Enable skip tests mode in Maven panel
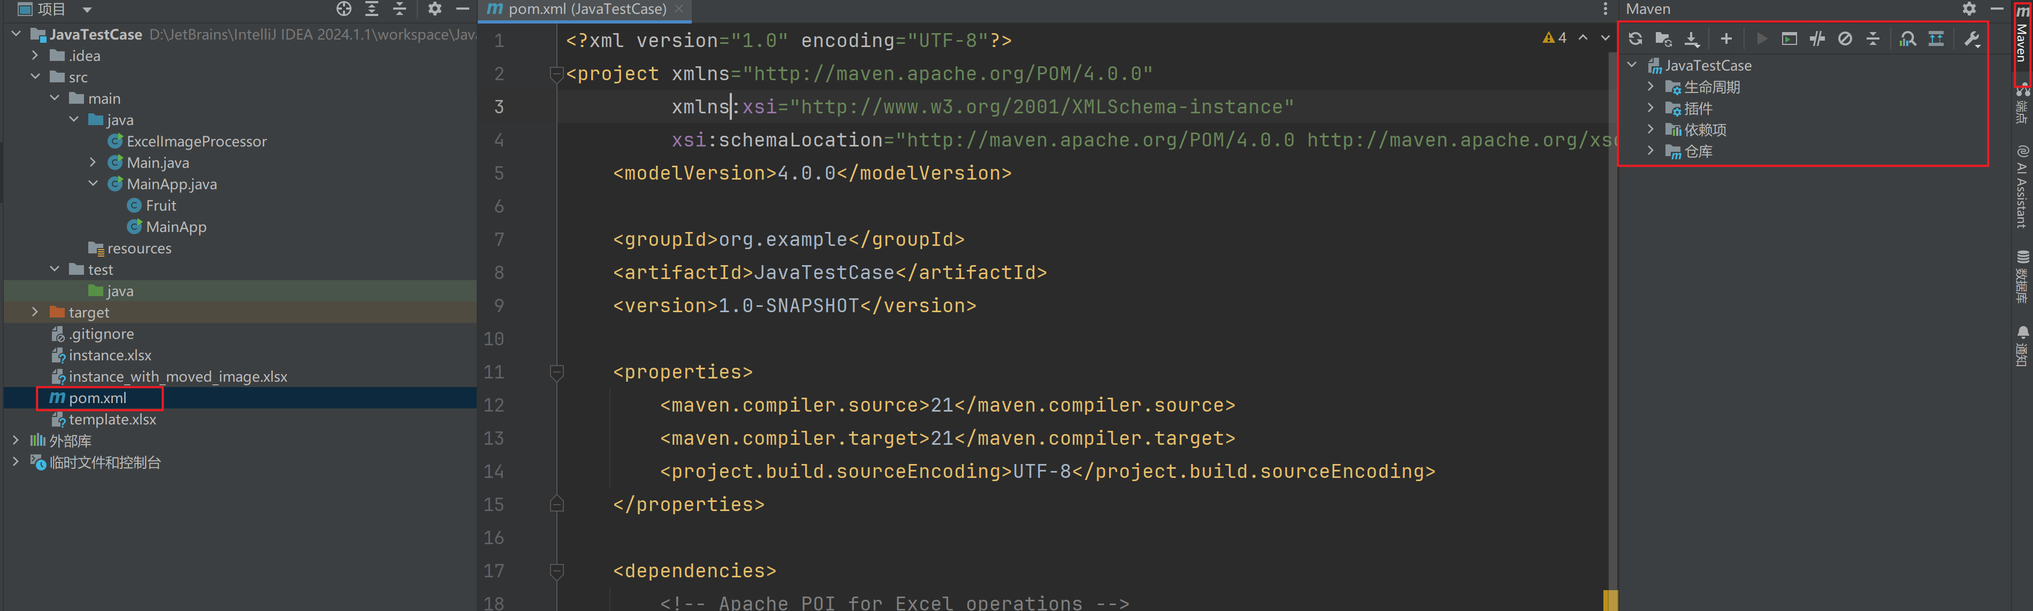The width and height of the screenshot is (2033, 611). point(1817,38)
